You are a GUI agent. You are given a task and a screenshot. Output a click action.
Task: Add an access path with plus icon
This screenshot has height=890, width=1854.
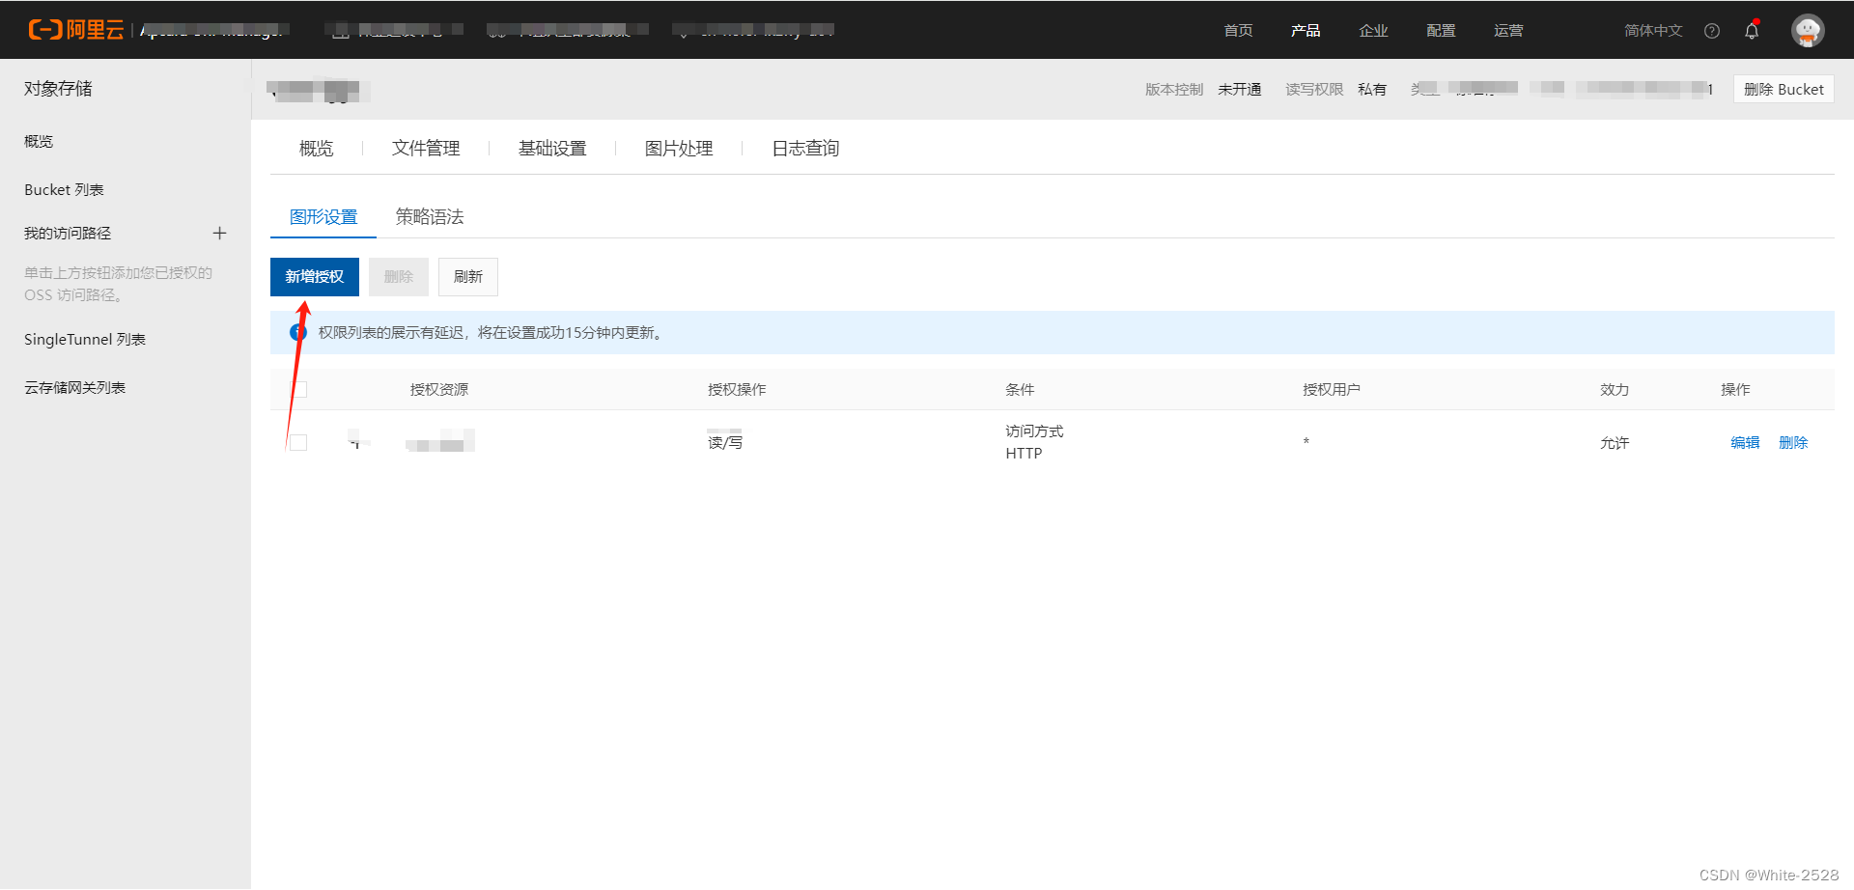(x=220, y=233)
